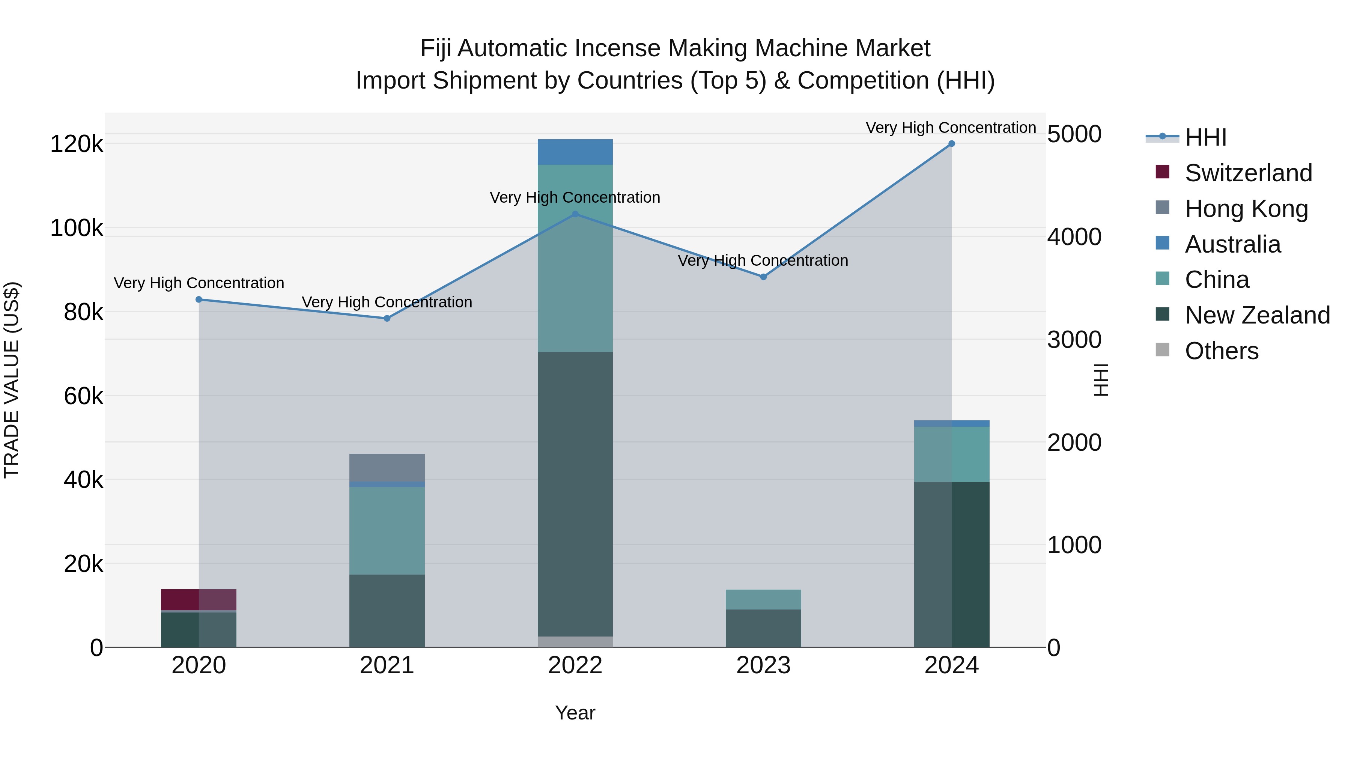
Task: Click the China bar segment in 2022
Action: pos(575,258)
